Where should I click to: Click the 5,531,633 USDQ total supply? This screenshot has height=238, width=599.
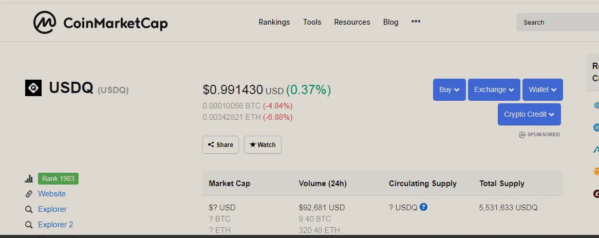[x=508, y=208]
